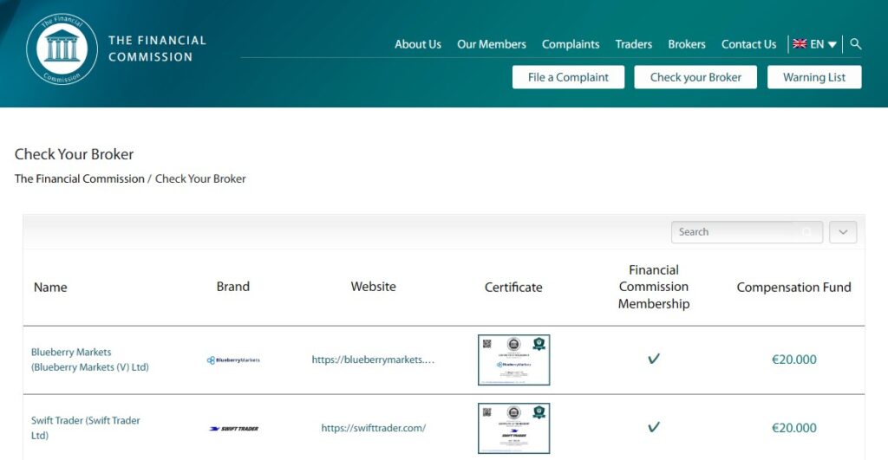Screen dimensions: 888x460
Task: Click the Financial Commission logo emblem
Action: pos(62,49)
